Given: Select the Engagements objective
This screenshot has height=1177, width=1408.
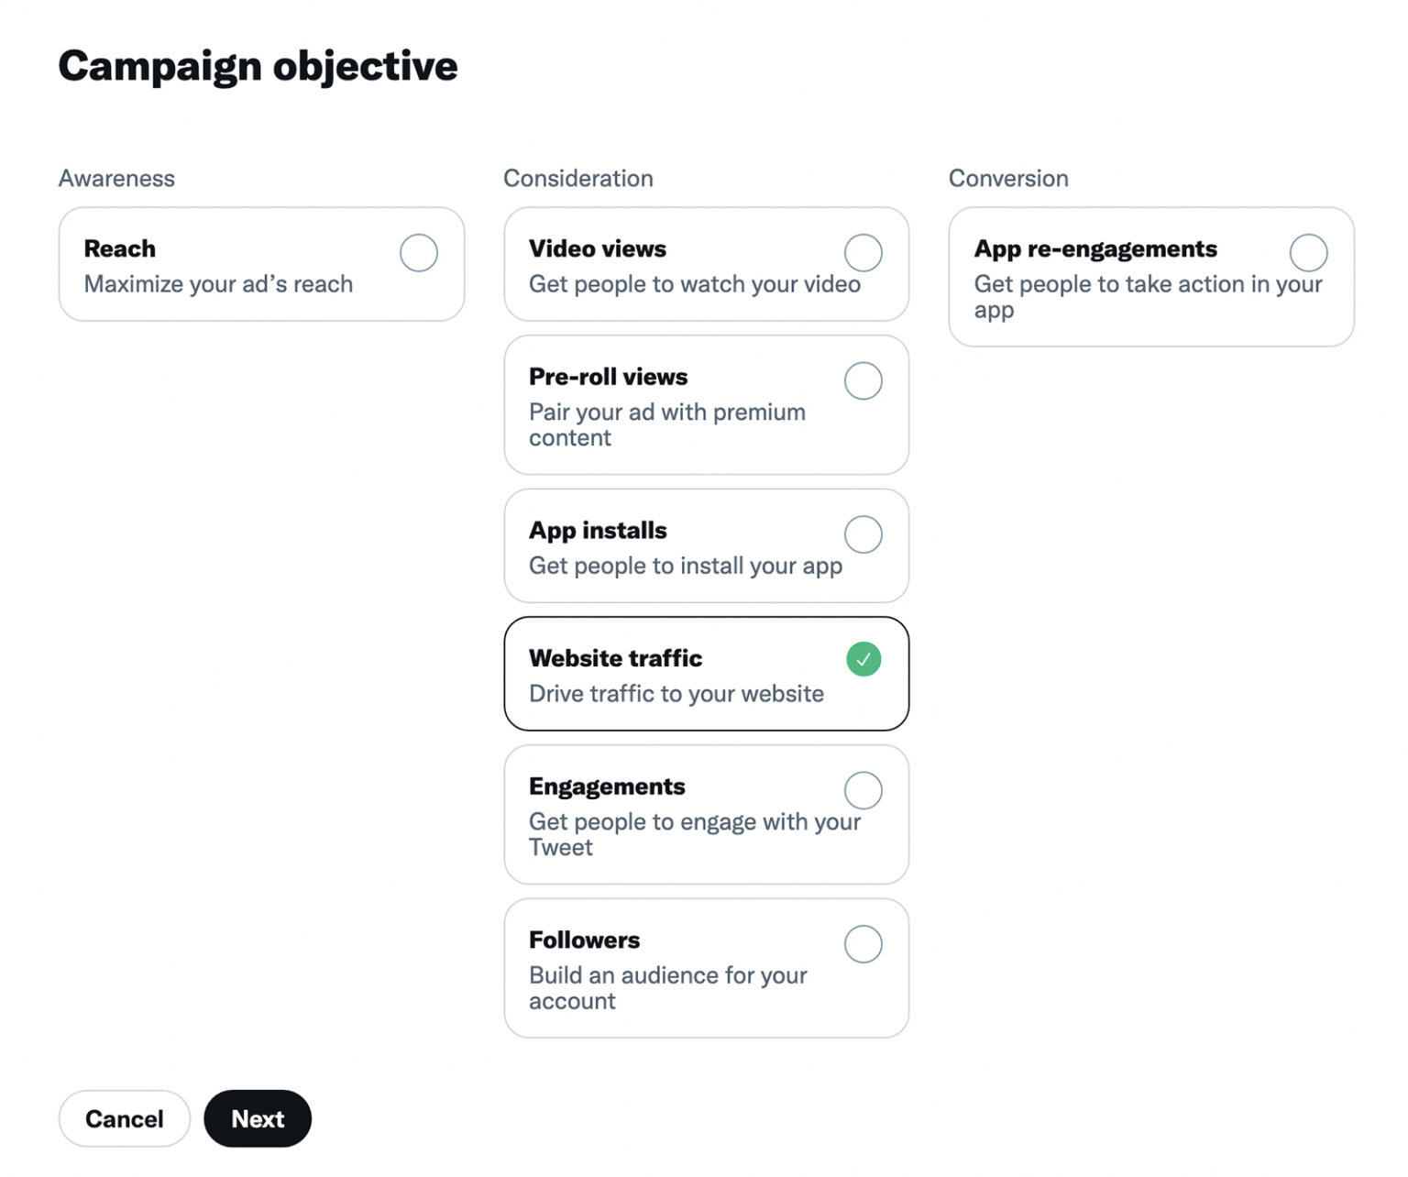Looking at the screenshot, I should tap(863, 789).
